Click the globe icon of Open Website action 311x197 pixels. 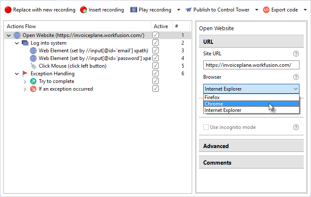pyautogui.click(x=17, y=35)
